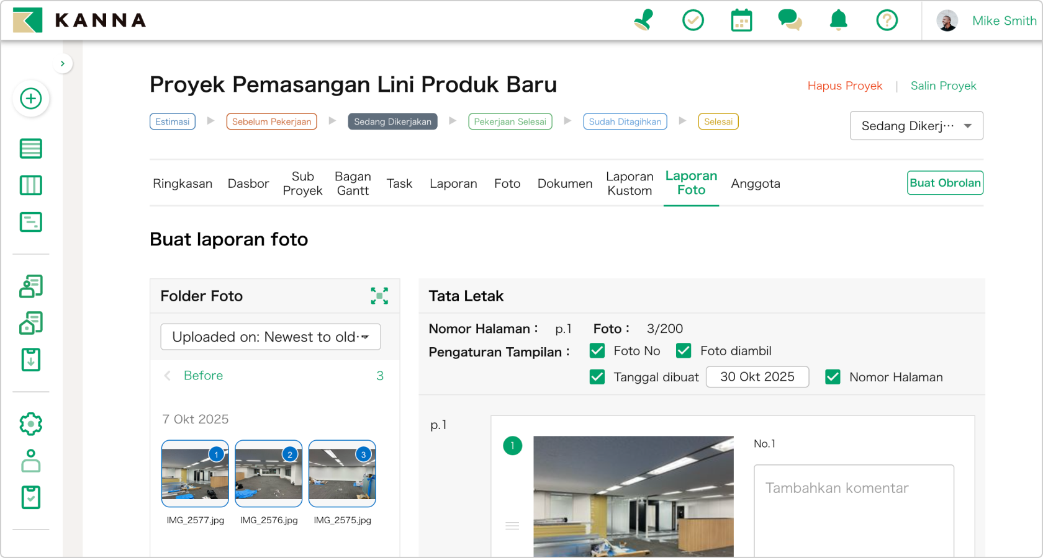Disable the Tanggal dibuat checkbox
Viewport: 1043px width, 558px height.
pos(597,376)
